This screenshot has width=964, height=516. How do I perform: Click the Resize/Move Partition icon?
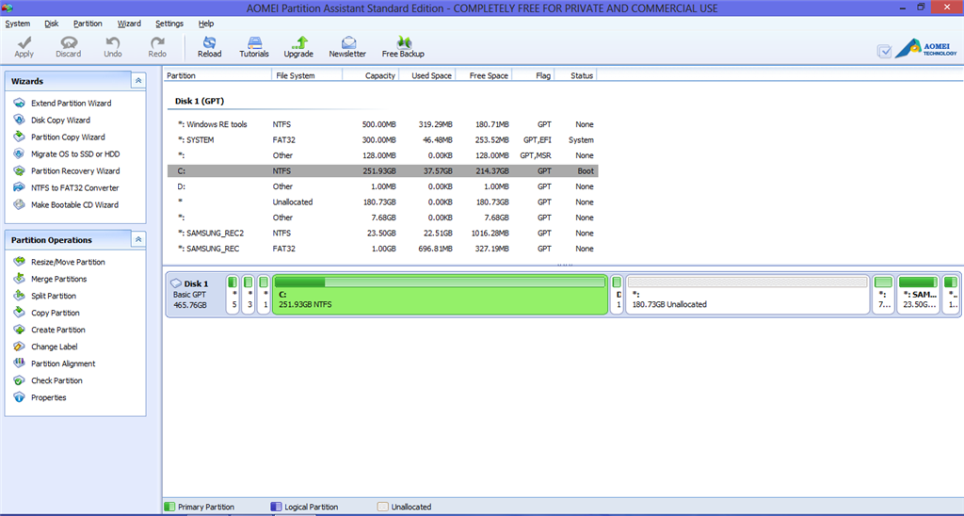click(20, 262)
